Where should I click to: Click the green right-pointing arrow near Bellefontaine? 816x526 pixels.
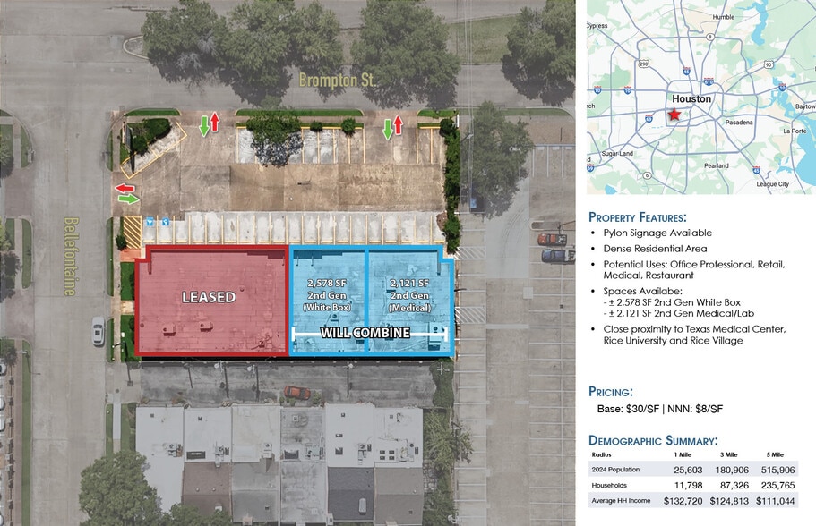coord(130,199)
